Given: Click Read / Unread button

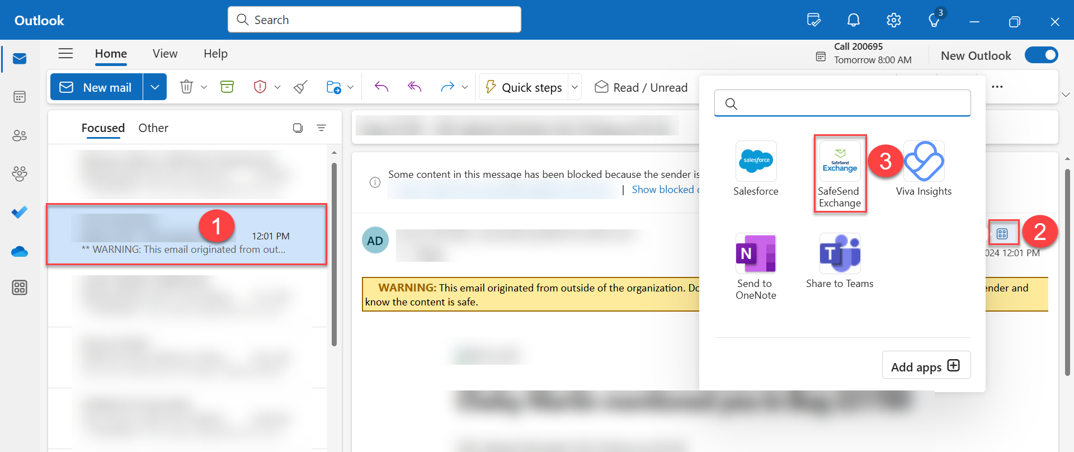Looking at the screenshot, I should coord(641,87).
